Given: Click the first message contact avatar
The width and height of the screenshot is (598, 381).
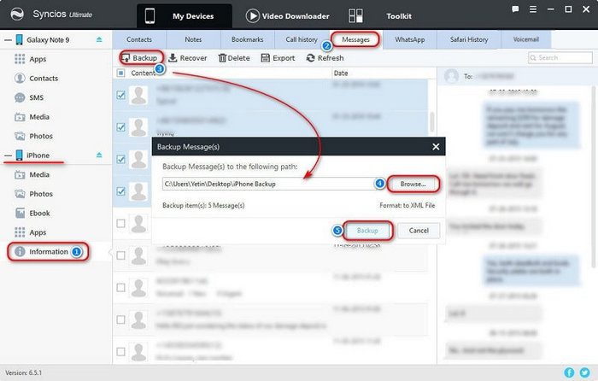Looking at the screenshot, I should [138, 96].
